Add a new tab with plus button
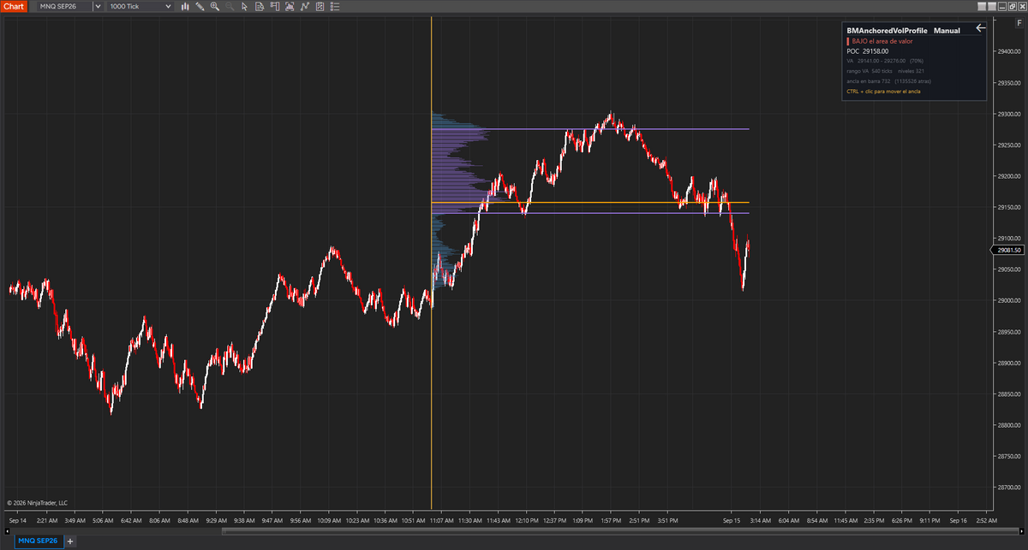This screenshot has width=1028, height=550. click(x=70, y=541)
